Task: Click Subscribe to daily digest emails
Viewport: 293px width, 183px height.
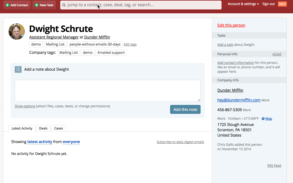Action: click(180, 142)
